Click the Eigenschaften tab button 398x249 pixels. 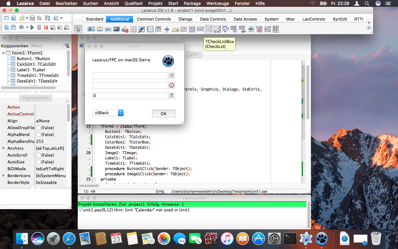(x=35, y=98)
